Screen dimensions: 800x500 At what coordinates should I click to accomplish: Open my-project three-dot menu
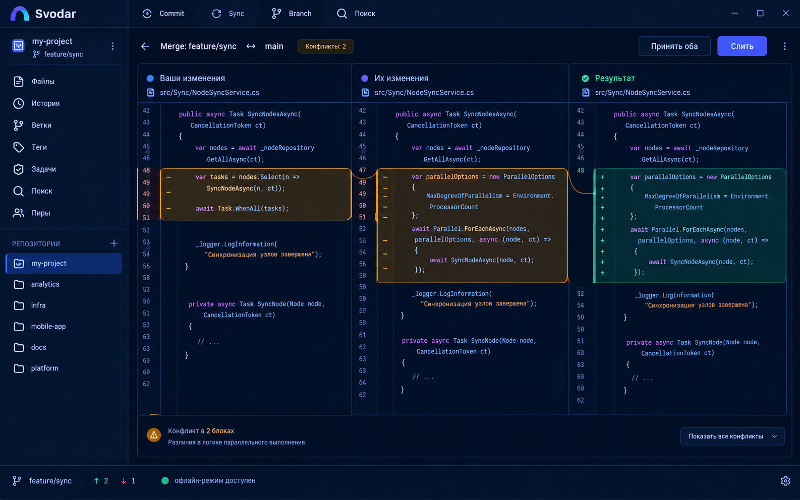point(112,46)
